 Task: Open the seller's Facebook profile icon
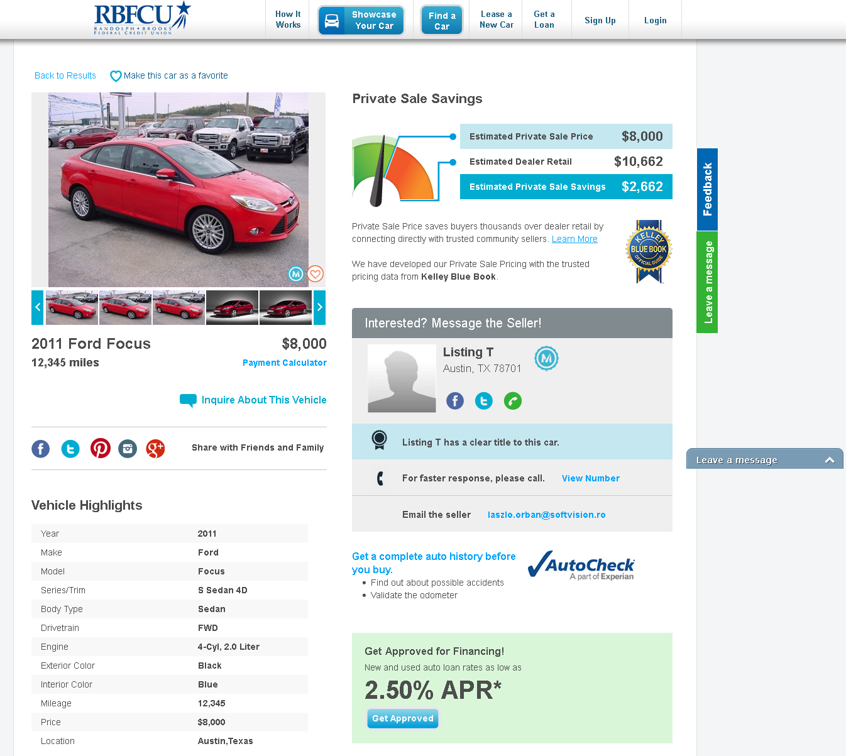pos(455,400)
